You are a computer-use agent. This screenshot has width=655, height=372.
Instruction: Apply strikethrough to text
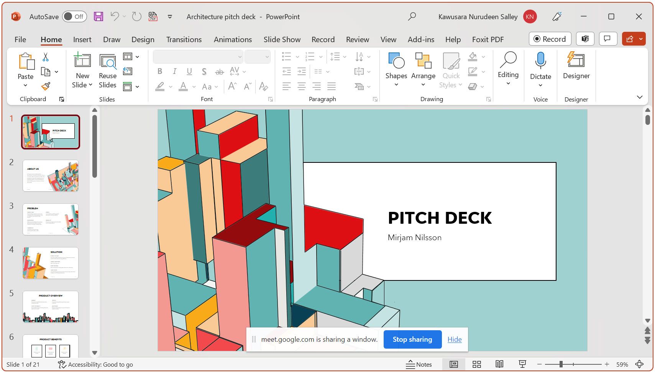click(219, 71)
